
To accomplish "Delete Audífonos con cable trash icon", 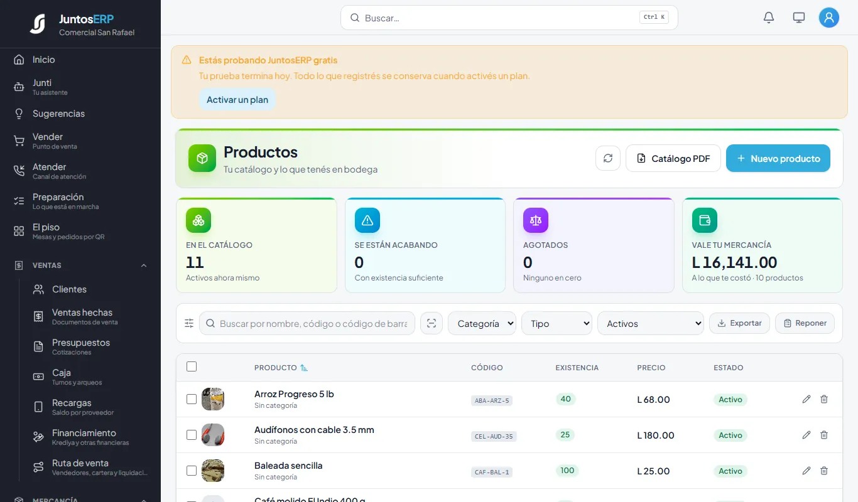I will pos(824,435).
